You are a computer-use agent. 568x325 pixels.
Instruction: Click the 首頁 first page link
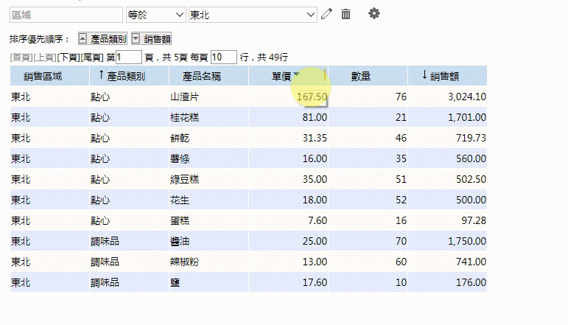pyautogui.click(x=21, y=57)
